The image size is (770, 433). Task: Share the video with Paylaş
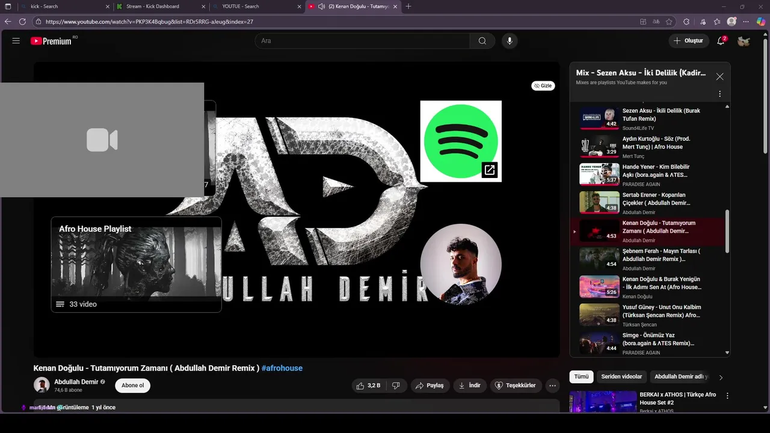[430, 385]
